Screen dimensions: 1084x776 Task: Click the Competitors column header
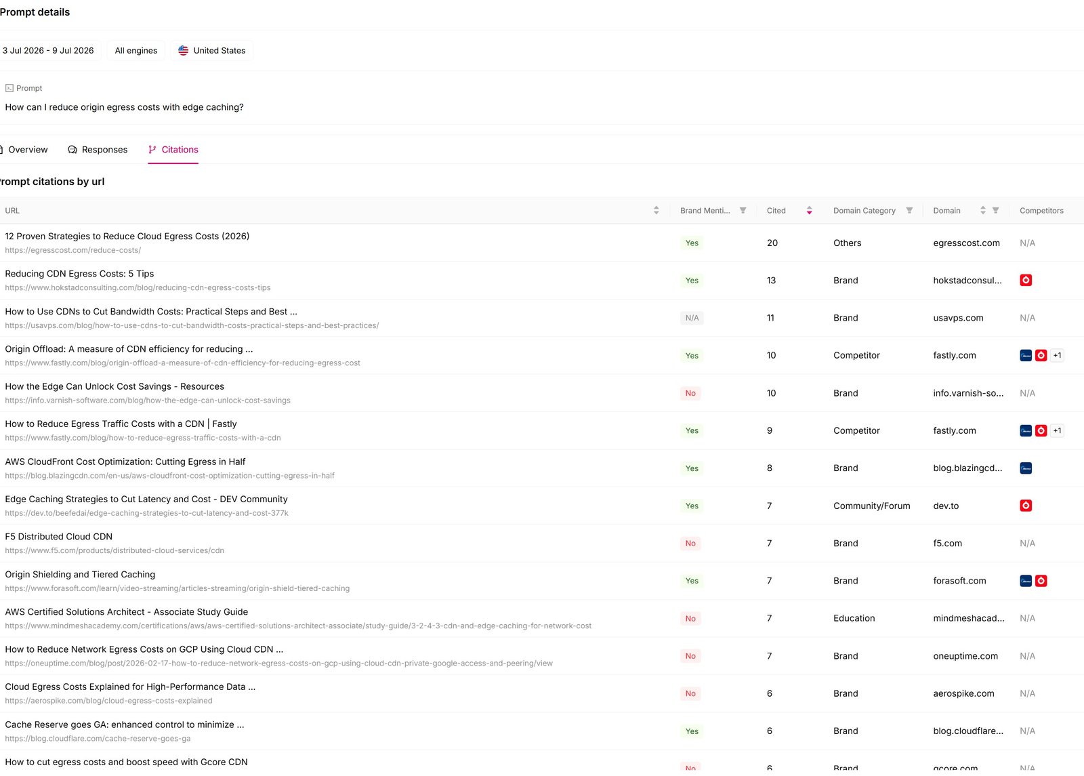coord(1041,211)
